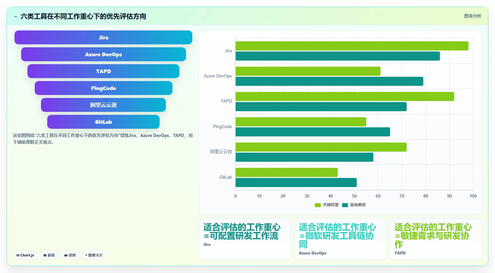Image resolution: width=495 pixels, height=273 pixels.
Task: Click the title icon beside 六类工具 heading
Action: (x=16, y=17)
